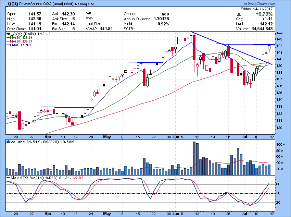The image size is (291, 217).
Task: Click the candlestick icon beside _QQQ (Daily)
Action: 8,34
